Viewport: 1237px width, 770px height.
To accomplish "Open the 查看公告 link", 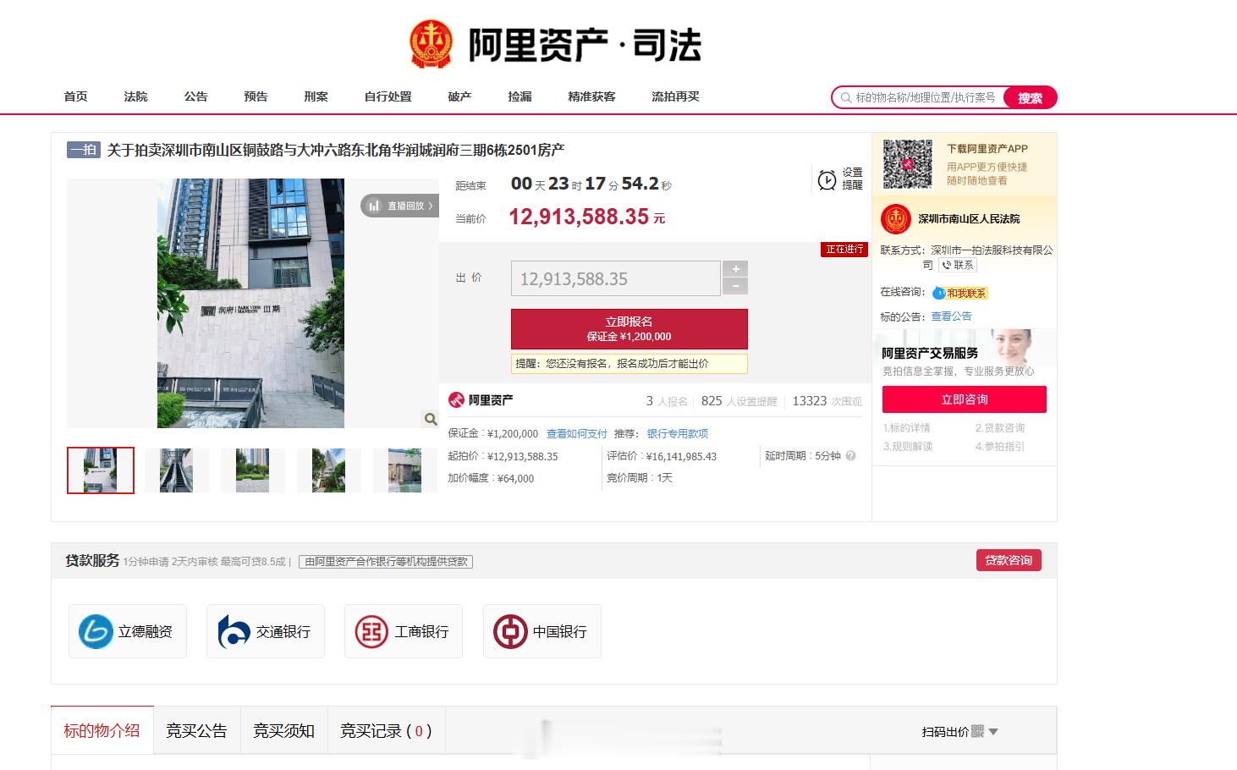I will click(952, 316).
